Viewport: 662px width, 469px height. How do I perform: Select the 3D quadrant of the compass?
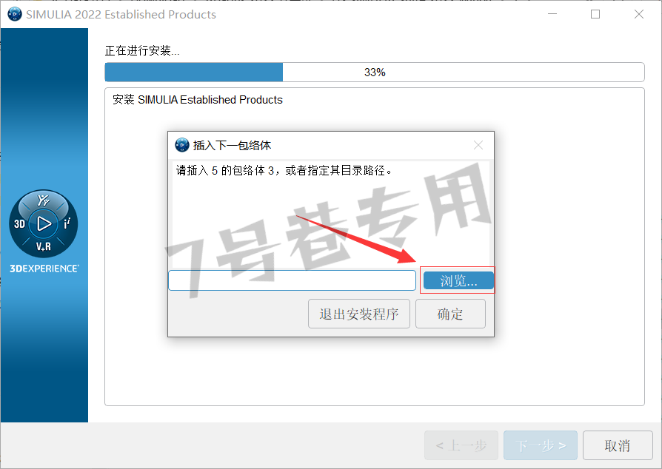coord(19,223)
